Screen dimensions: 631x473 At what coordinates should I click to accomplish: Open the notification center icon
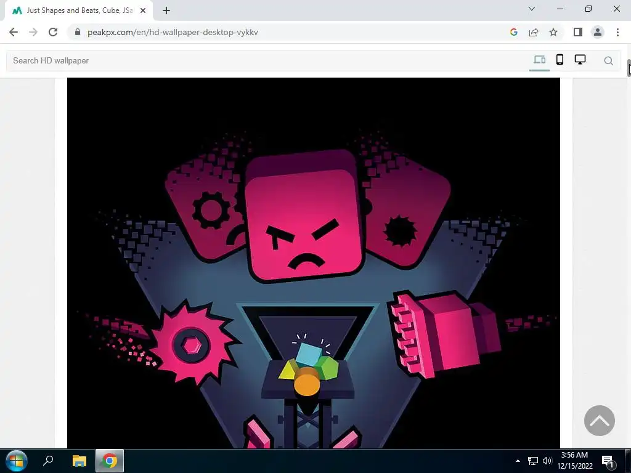click(x=608, y=461)
